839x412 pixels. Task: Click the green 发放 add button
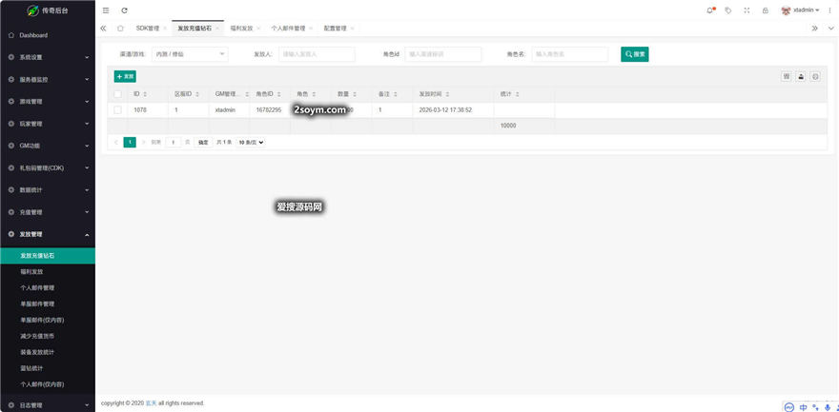click(125, 76)
